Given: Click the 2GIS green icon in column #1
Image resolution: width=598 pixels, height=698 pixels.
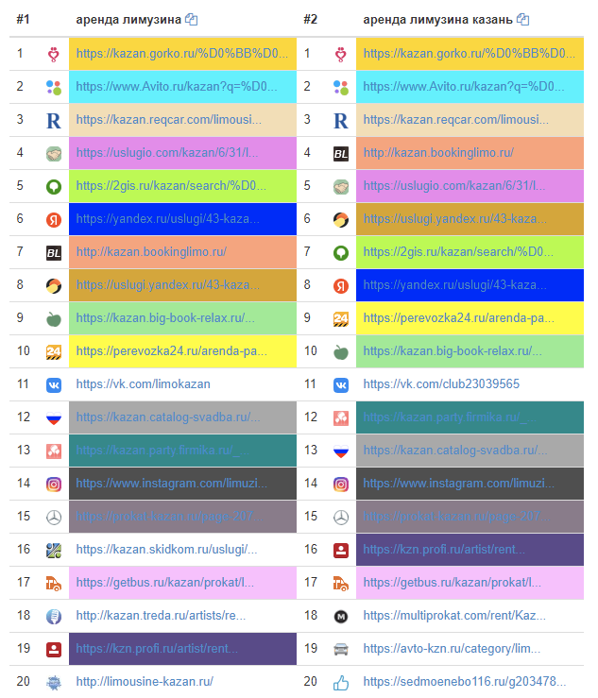Looking at the screenshot, I should [54, 186].
